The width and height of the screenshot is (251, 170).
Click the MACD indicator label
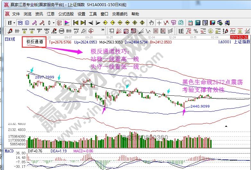click(x=9, y=151)
